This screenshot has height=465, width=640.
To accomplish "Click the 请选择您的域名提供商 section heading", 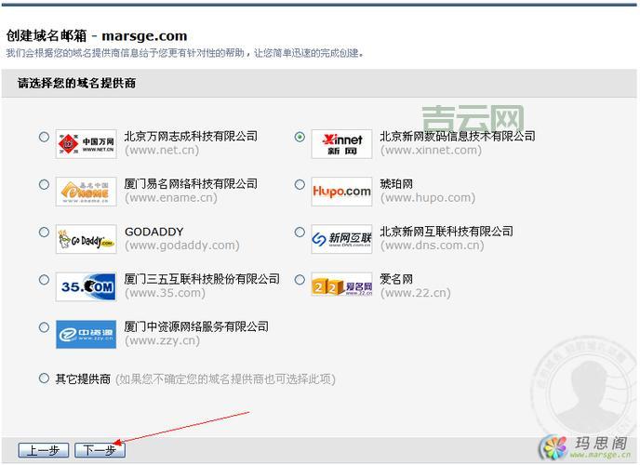I will point(76,83).
